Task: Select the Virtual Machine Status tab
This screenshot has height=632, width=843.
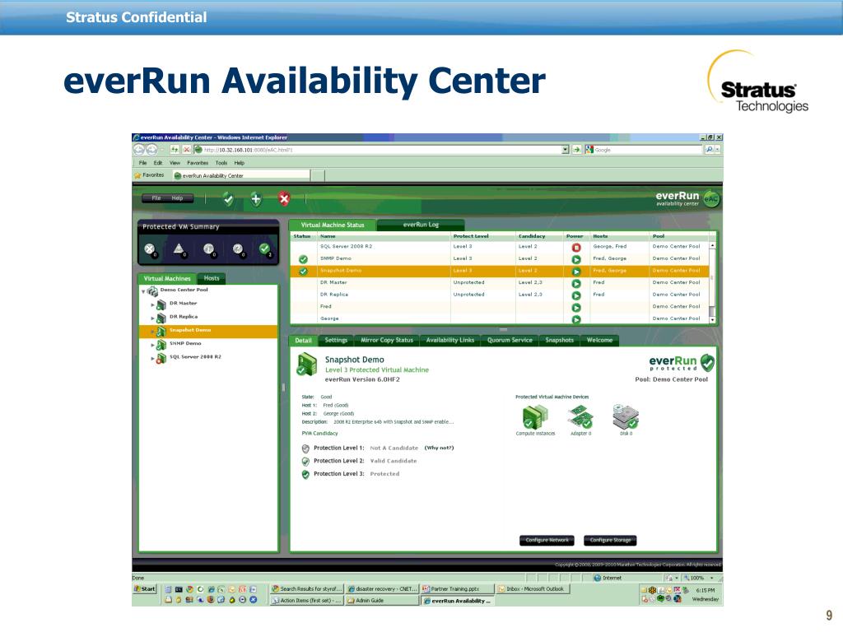Action: 333,225
